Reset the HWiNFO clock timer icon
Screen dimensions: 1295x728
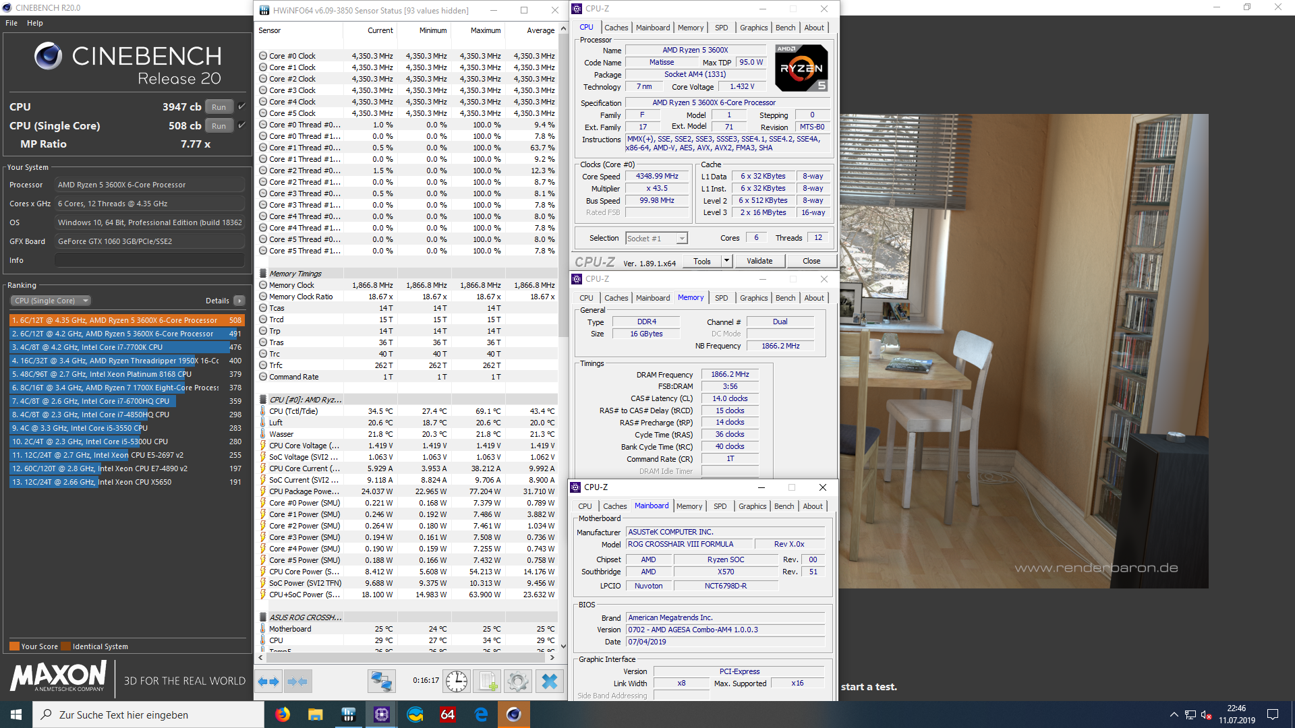pos(457,681)
